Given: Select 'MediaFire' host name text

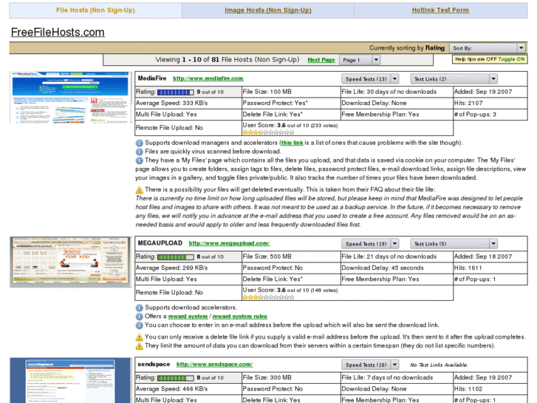Looking at the screenshot, I should click(x=152, y=78).
